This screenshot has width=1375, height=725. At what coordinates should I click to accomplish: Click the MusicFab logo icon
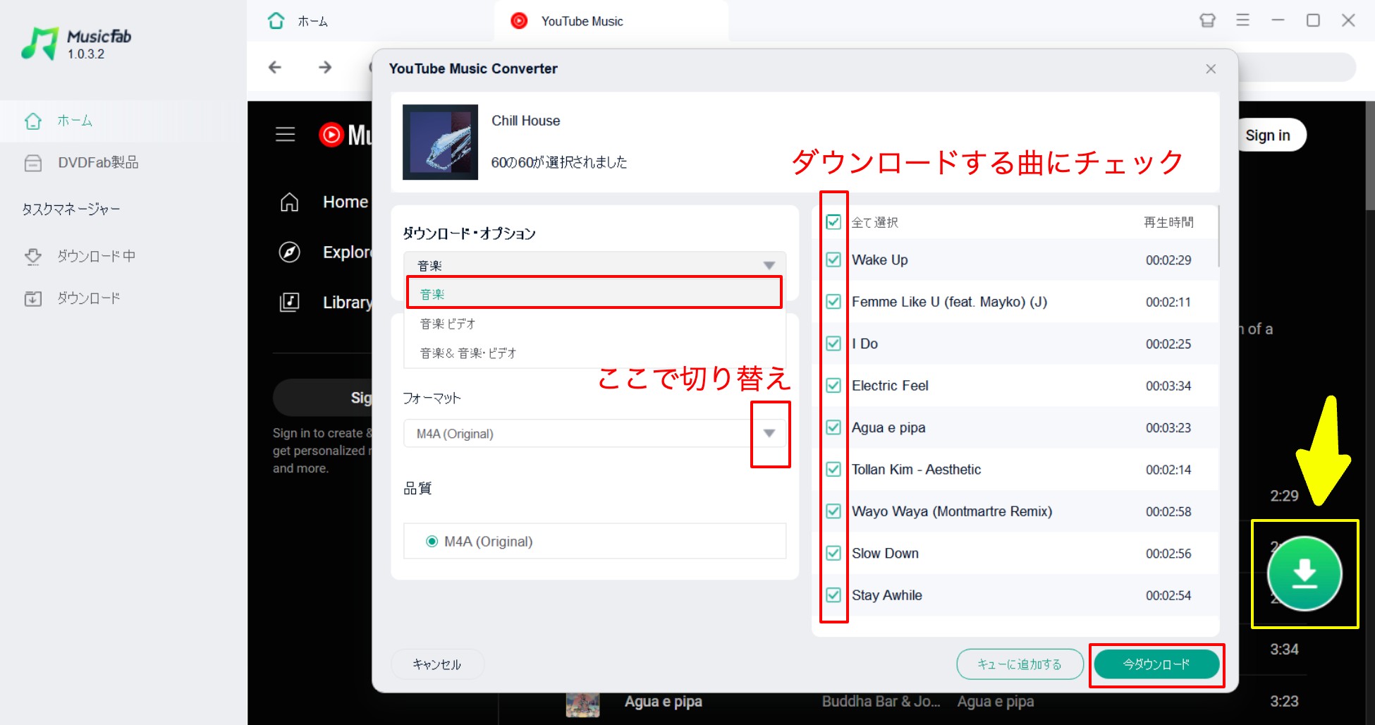click(39, 44)
